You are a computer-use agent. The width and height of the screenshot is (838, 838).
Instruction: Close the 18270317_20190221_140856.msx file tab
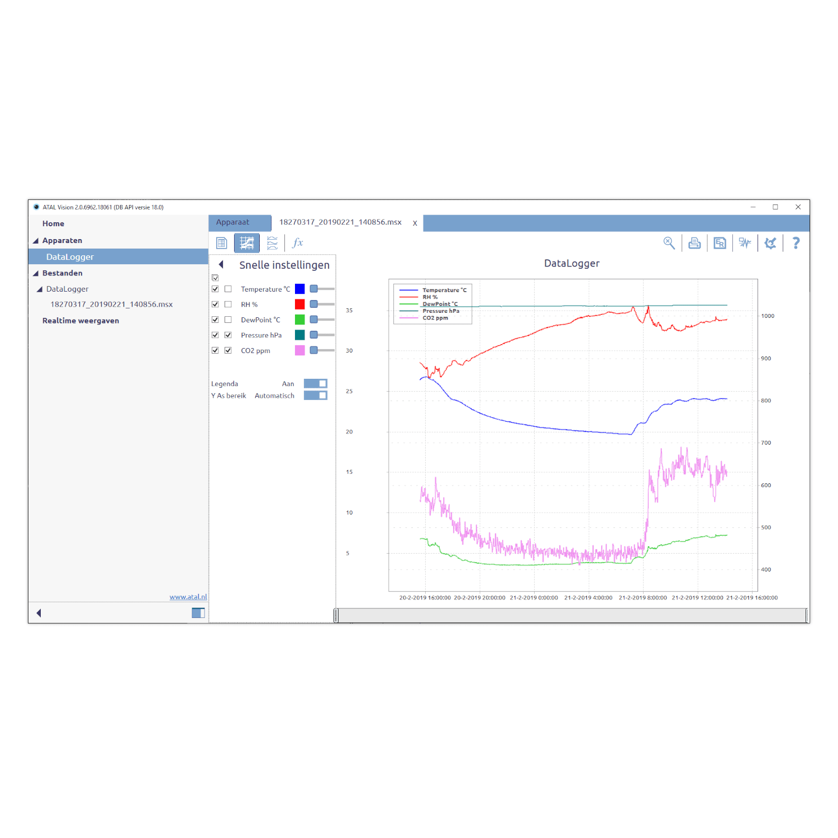click(415, 223)
